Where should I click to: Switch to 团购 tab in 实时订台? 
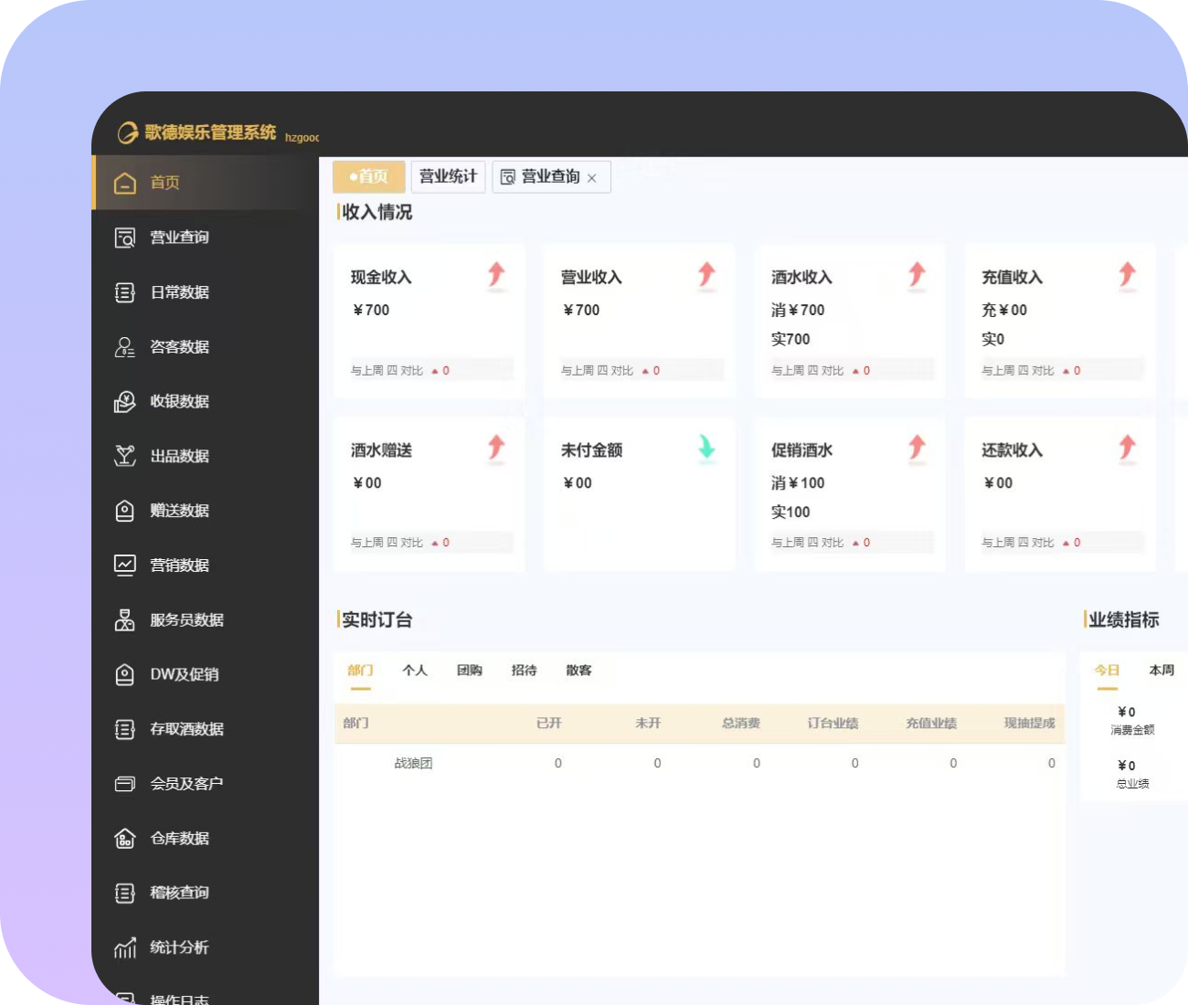pyautogui.click(x=470, y=671)
